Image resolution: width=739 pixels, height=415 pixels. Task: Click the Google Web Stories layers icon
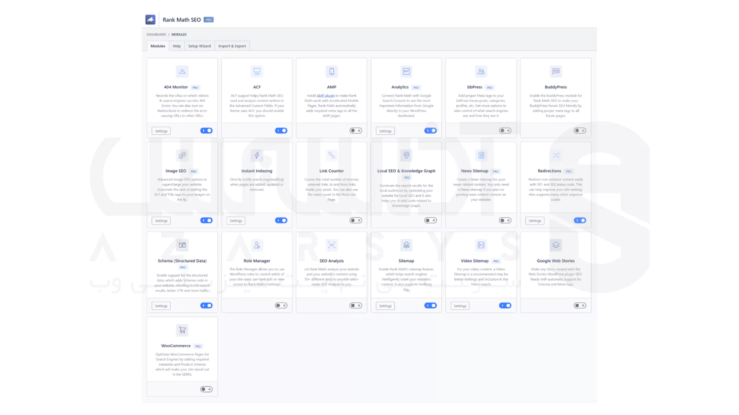(x=555, y=245)
